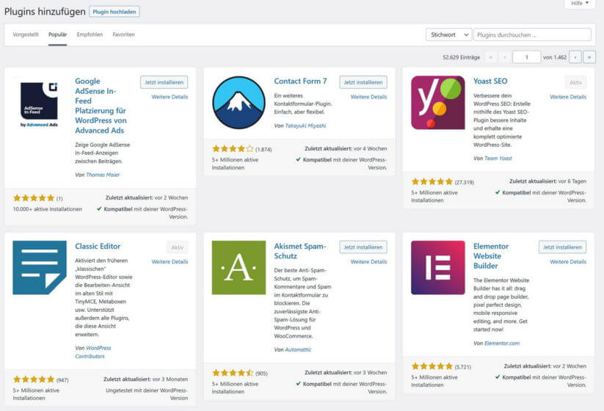Jump to last page of plugins
Image resolution: width=604 pixels, height=411 pixels.
tap(589, 57)
